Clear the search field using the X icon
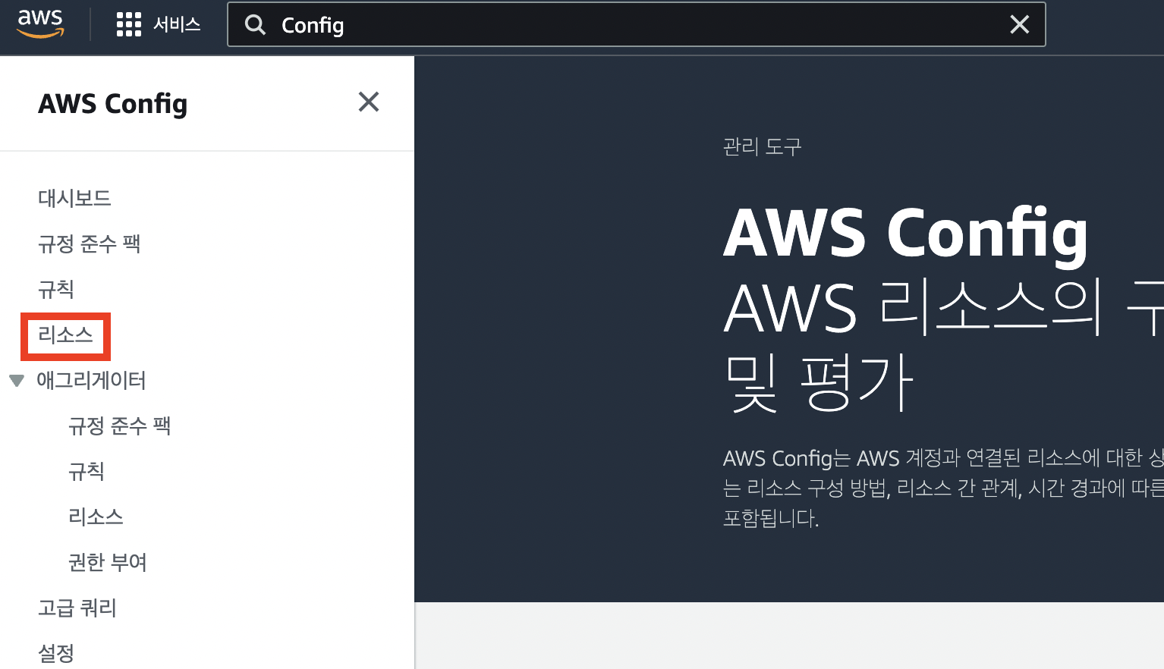The height and width of the screenshot is (669, 1164). coord(1019,24)
